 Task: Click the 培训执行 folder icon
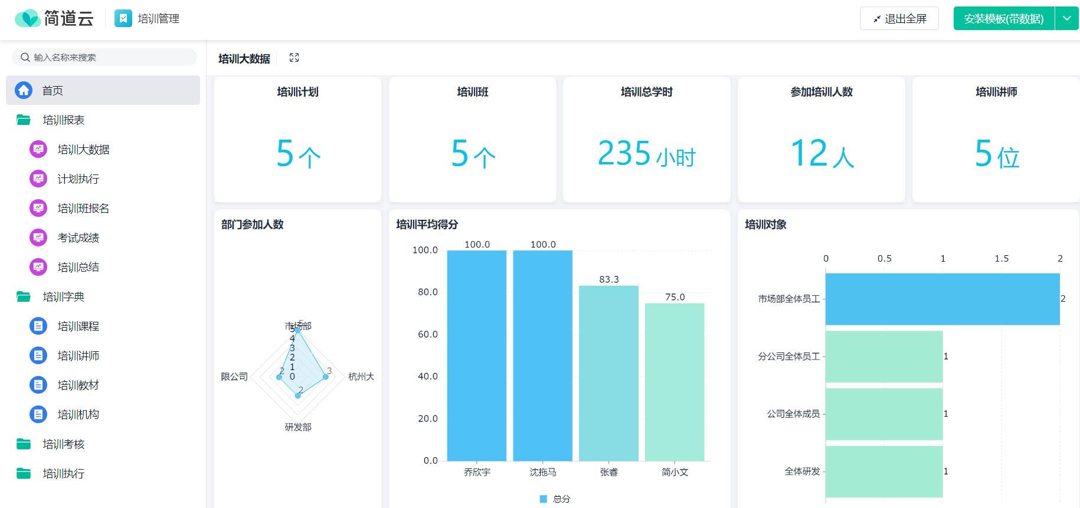tap(24, 473)
